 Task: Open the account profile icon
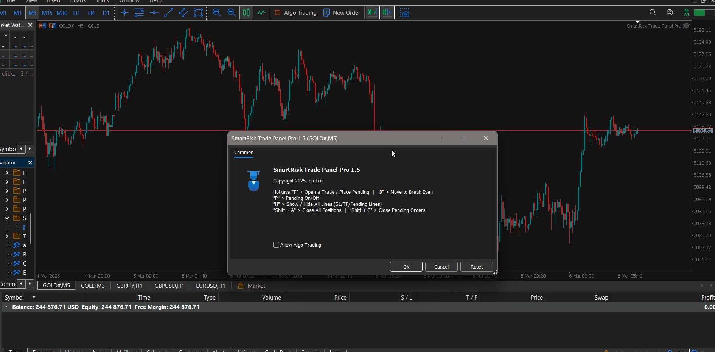pos(670,12)
